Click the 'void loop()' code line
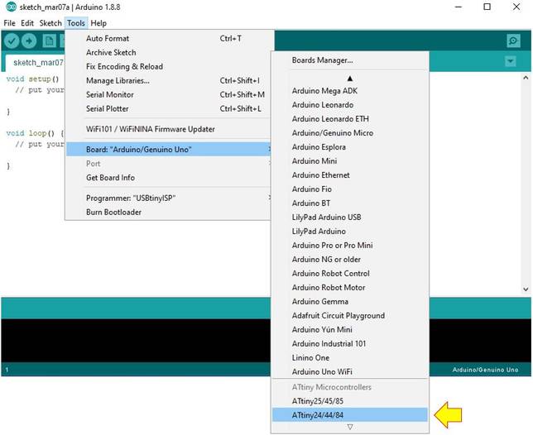533x435 pixels. point(36,133)
